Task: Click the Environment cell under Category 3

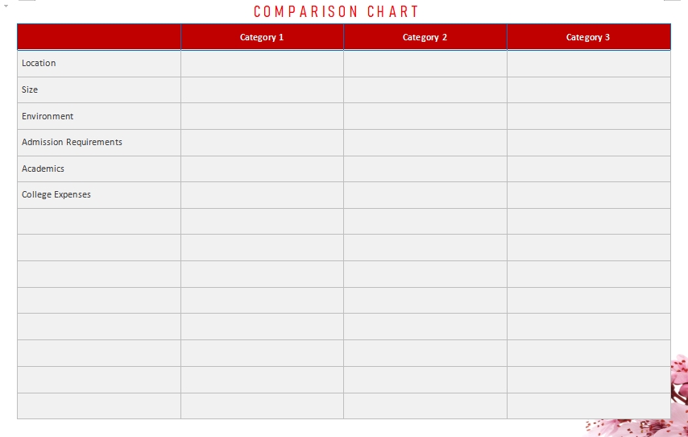Action: coord(588,116)
